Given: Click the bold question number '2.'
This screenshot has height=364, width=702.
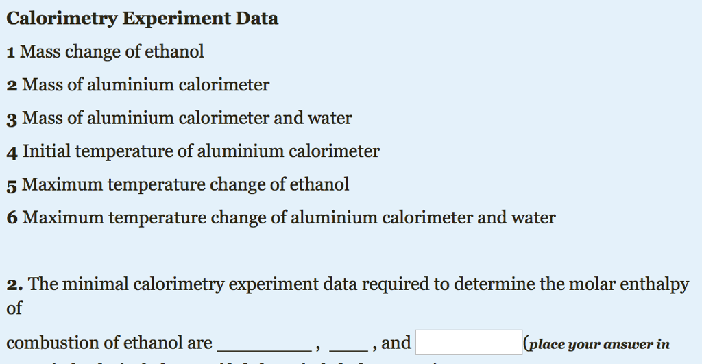Looking at the screenshot, I should (15, 284).
